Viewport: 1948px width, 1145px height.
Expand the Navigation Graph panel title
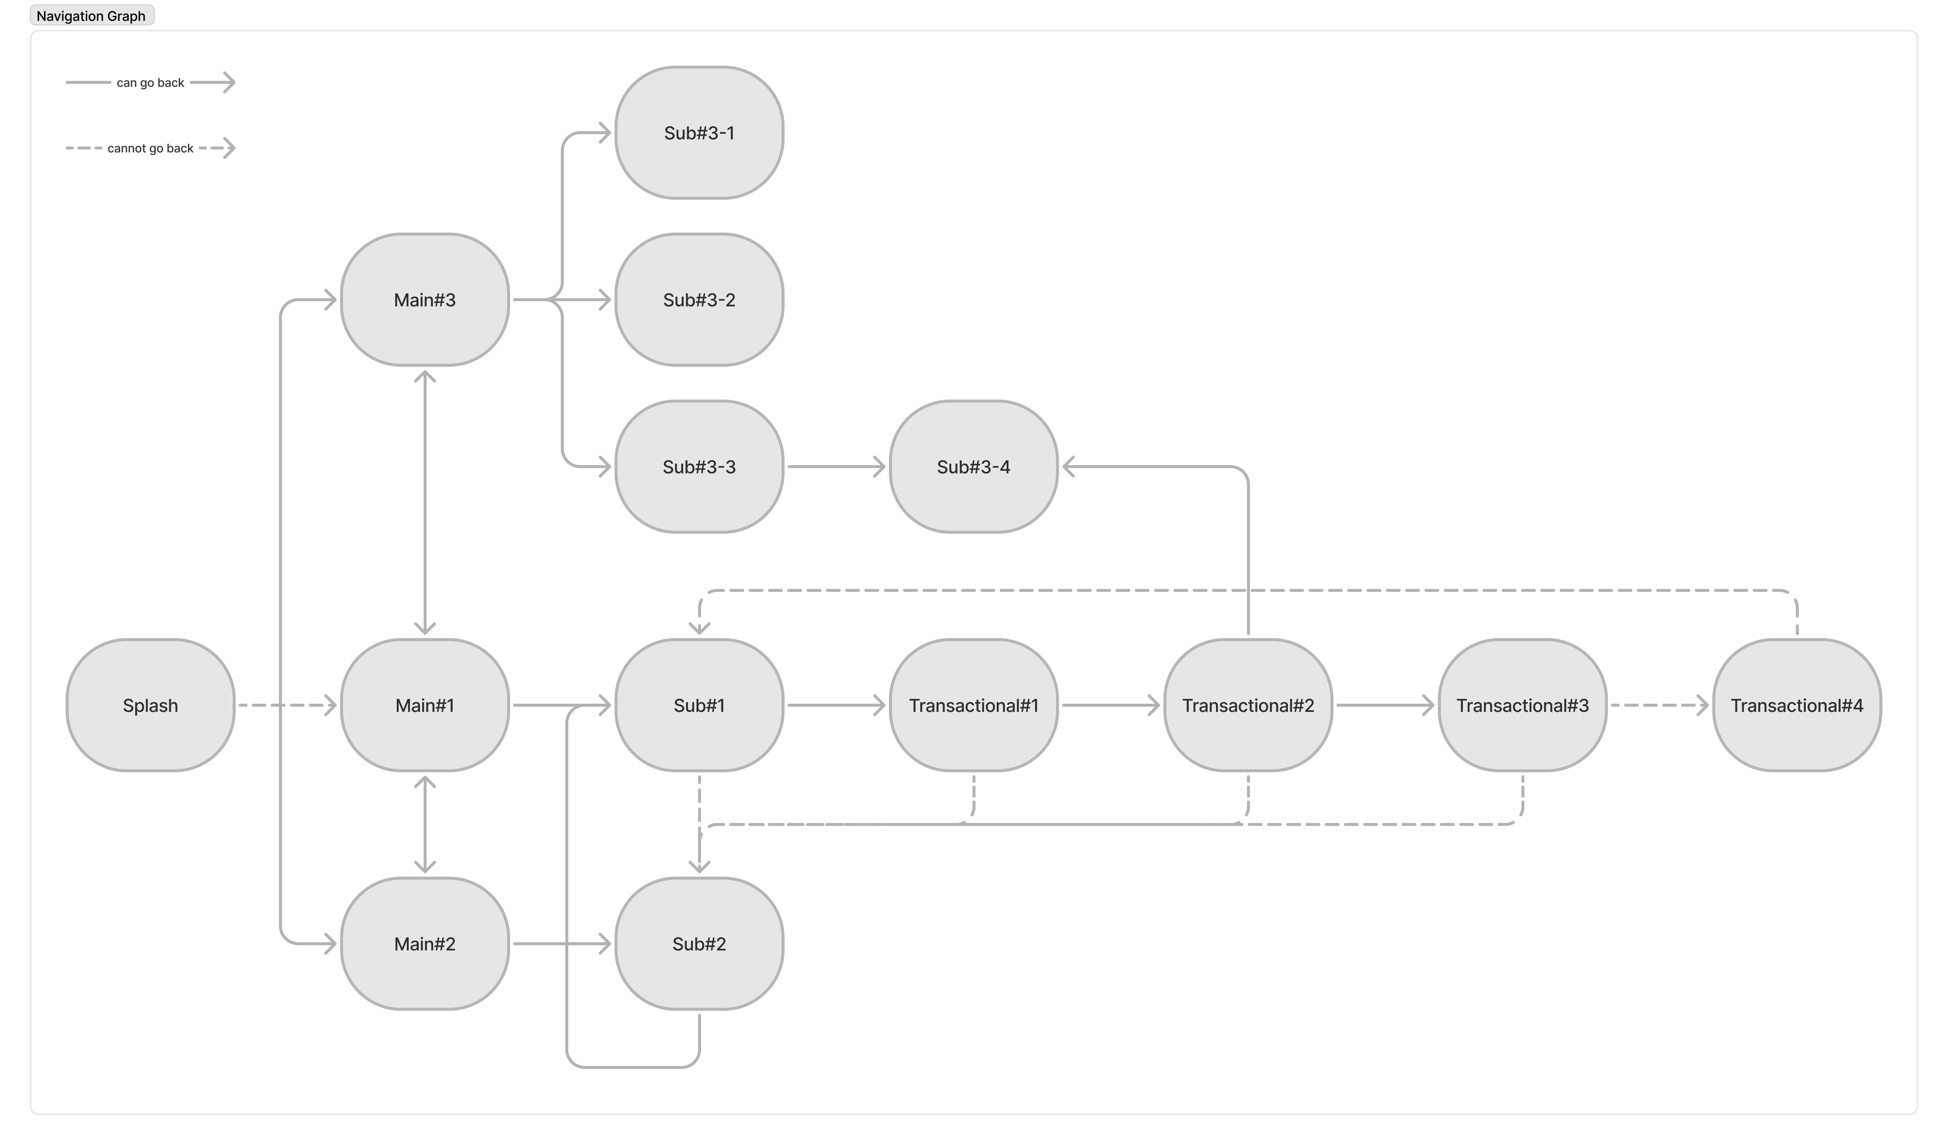(x=91, y=15)
